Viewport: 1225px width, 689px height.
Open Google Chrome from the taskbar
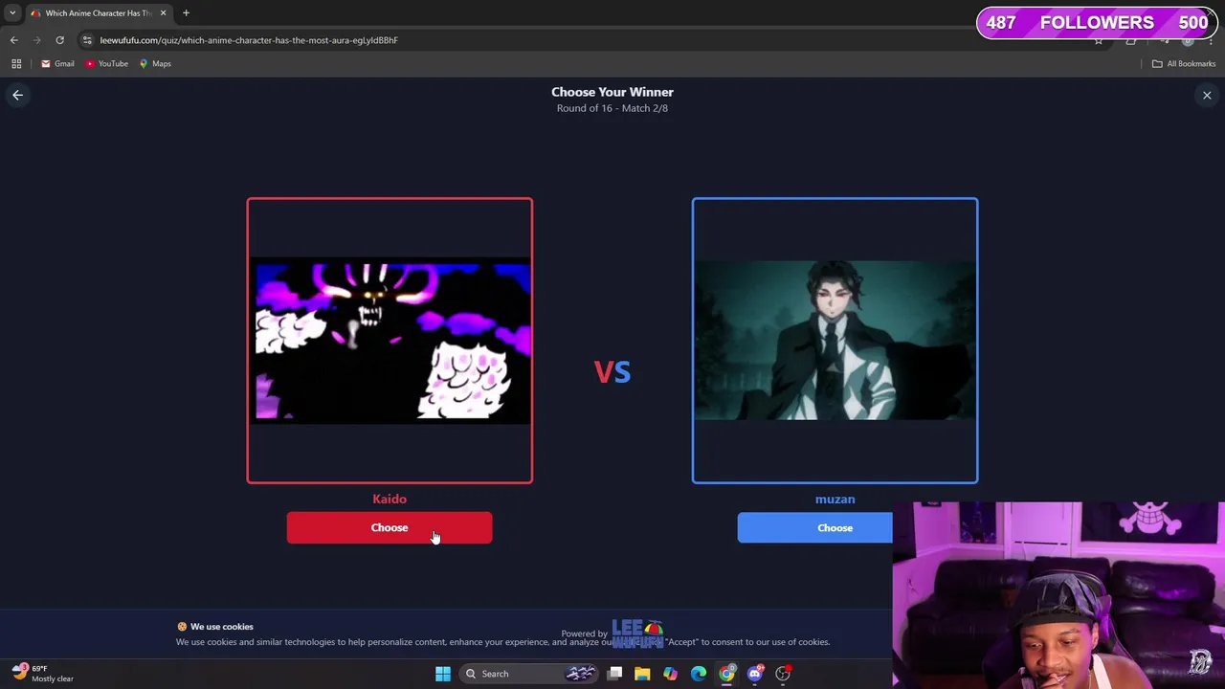[726, 674]
